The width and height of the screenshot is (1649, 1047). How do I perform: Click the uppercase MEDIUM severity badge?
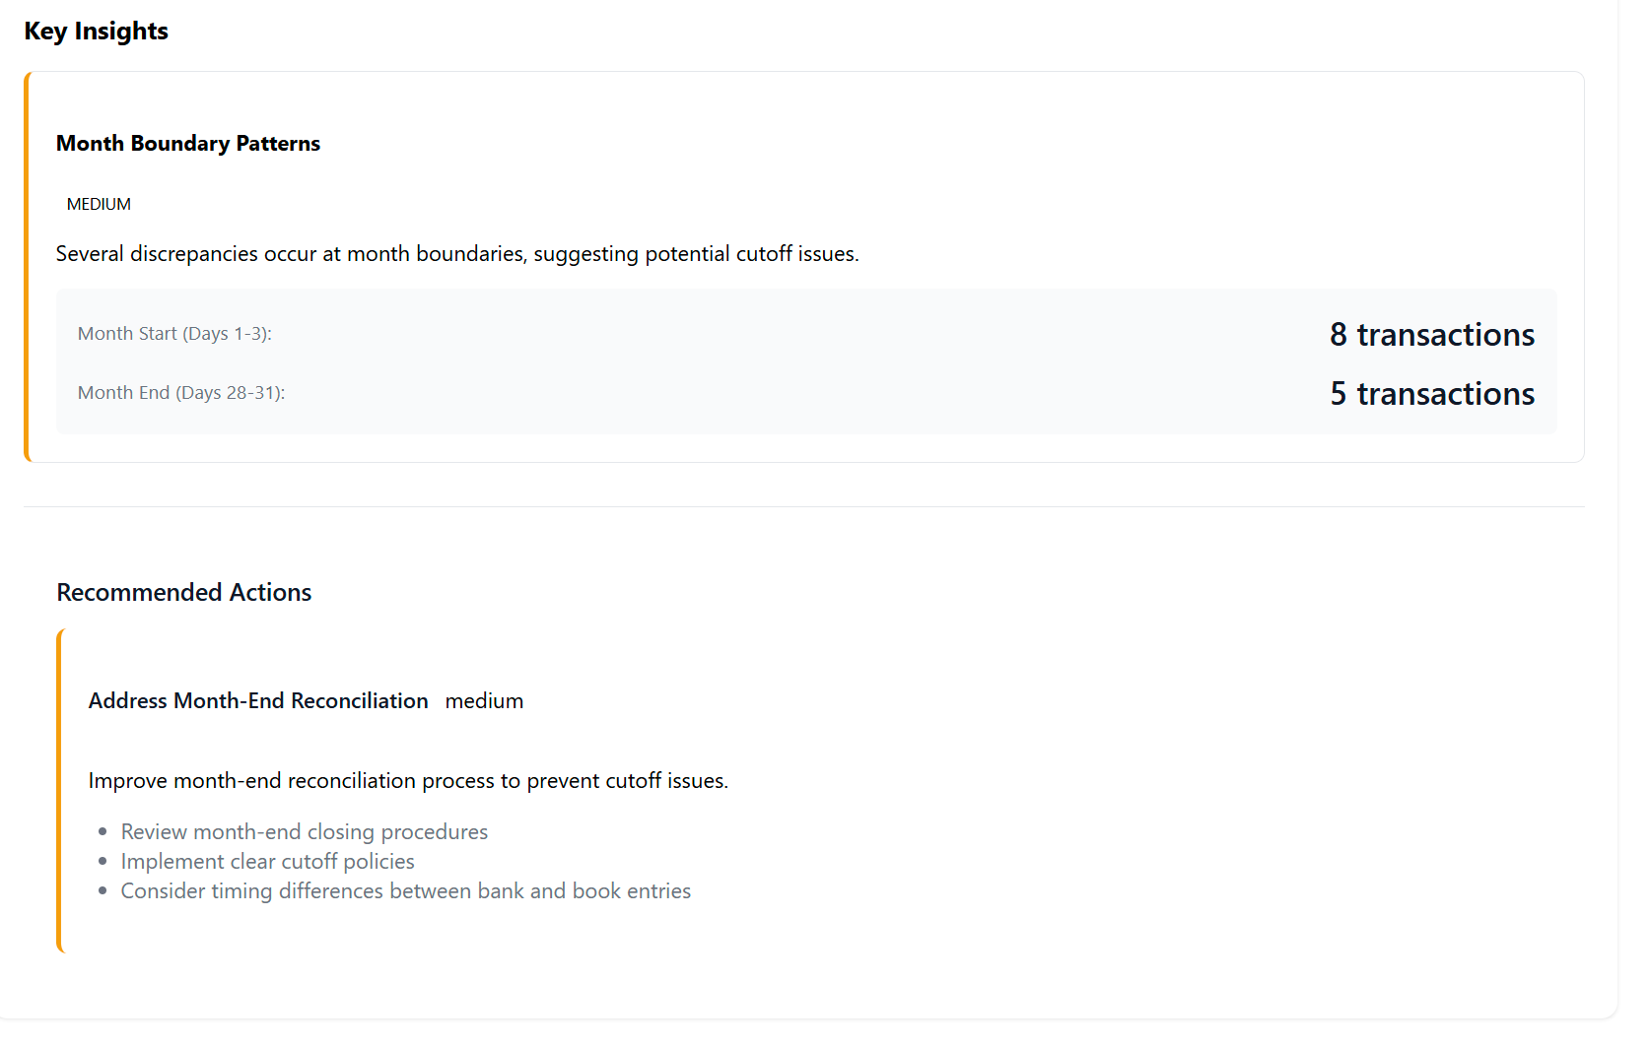click(x=99, y=205)
